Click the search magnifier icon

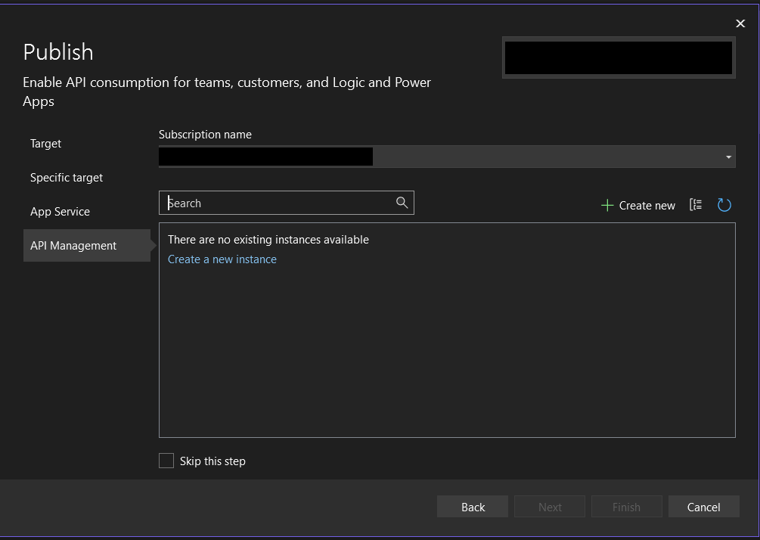(401, 203)
